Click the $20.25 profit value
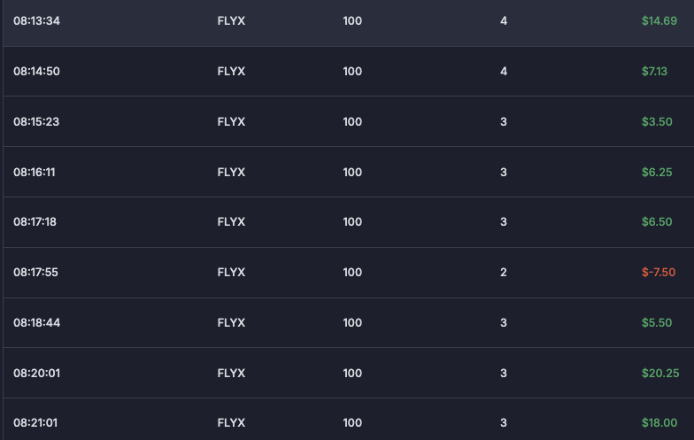Image resolution: width=694 pixels, height=440 pixels. (659, 373)
